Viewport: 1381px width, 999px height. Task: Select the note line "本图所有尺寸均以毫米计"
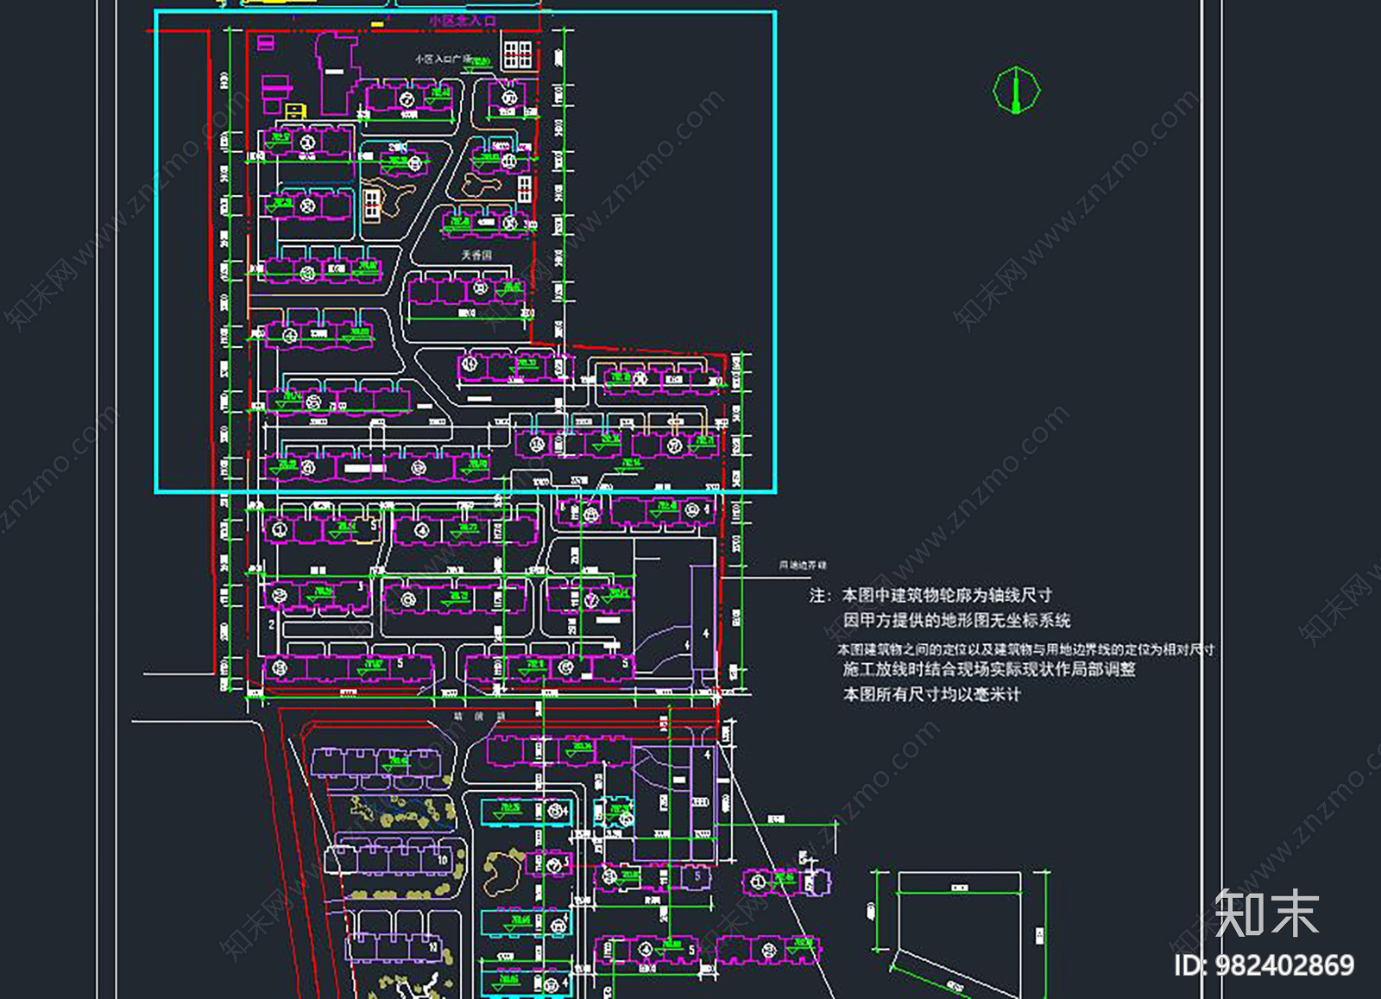(931, 694)
